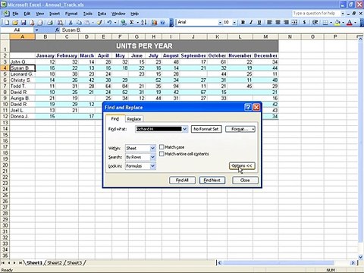Screen dimensions: 364x273
Task: Click the Type a question for help box
Action: tap(316, 13)
